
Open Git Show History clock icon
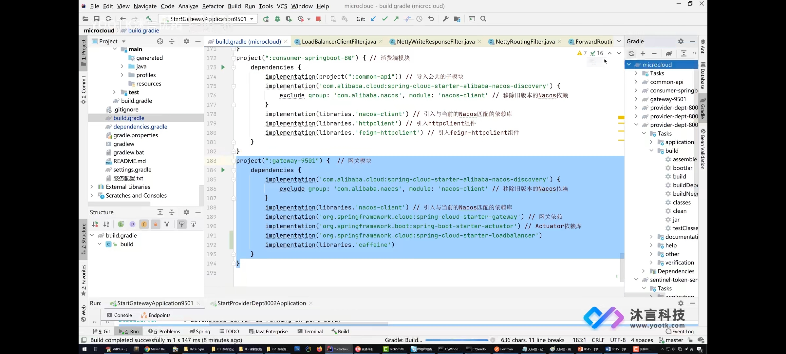click(x=419, y=19)
